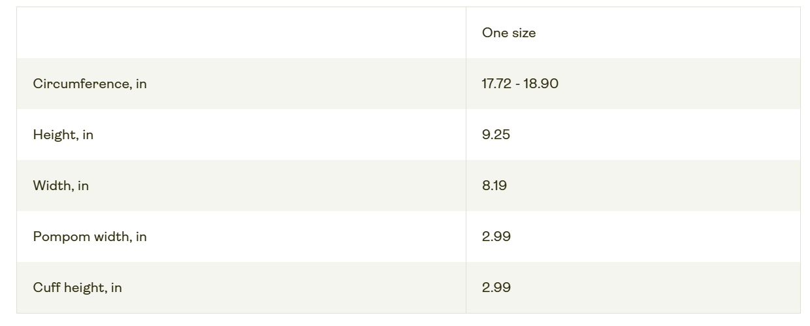This screenshot has height=326, width=810.
Task: Click the empty top-left header cell
Action: (241, 33)
